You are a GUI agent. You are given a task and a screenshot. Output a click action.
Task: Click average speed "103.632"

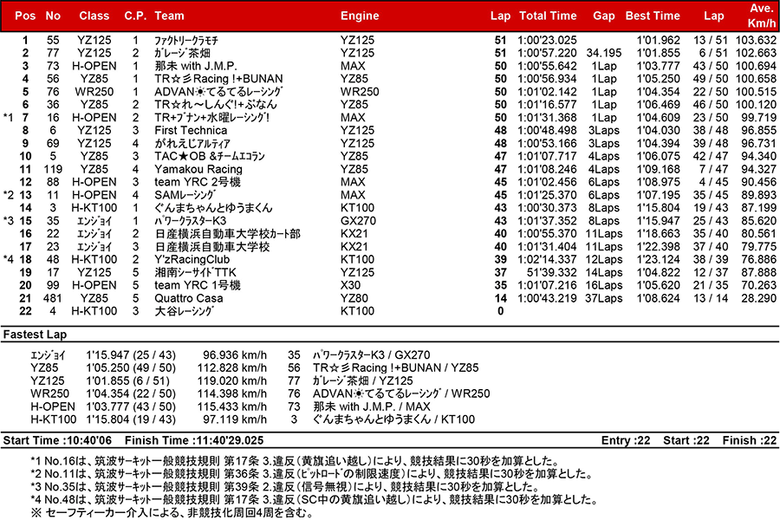click(756, 41)
